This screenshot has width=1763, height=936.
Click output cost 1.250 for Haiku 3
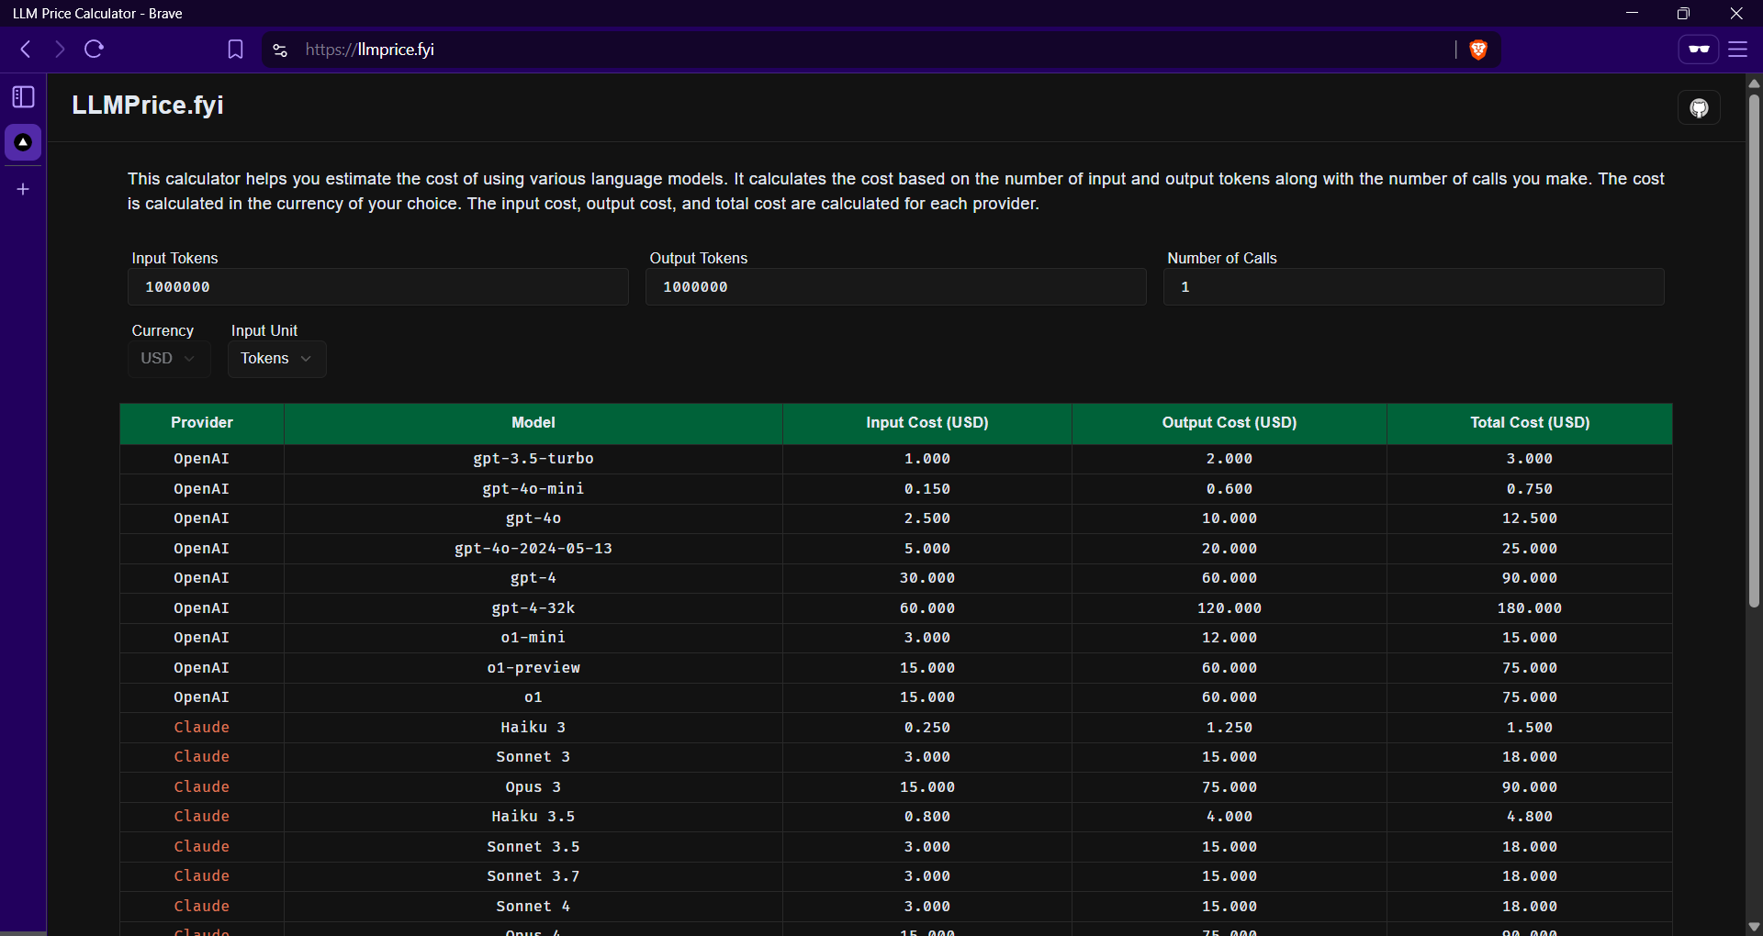pyautogui.click(x=1230, y=728)
